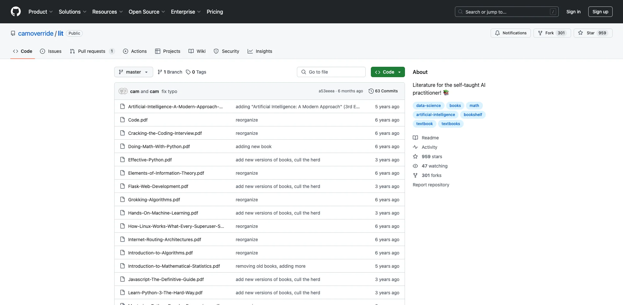Switch to the Pull requests tab
Screen dimensions: 623x305
pyautogui.click(x=92, y=51)
